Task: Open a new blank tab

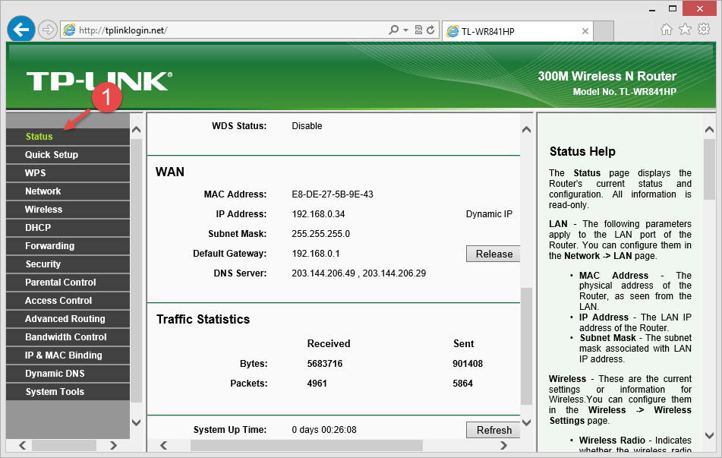Action: coord(604,31)
